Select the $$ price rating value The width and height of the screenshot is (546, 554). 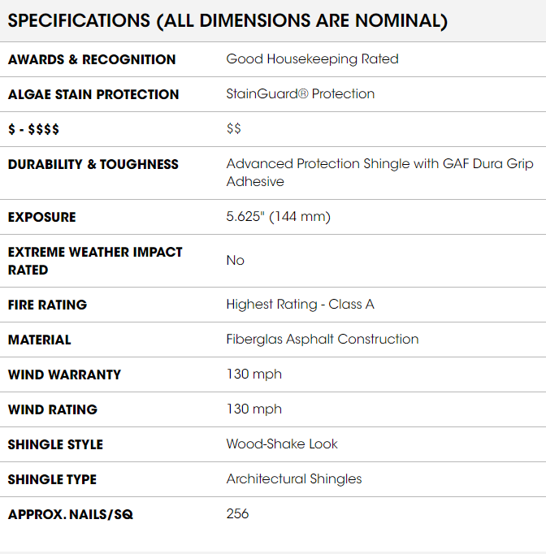234,128
